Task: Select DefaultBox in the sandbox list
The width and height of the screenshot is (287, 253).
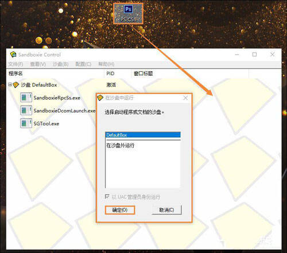Action: pos(143,135)
